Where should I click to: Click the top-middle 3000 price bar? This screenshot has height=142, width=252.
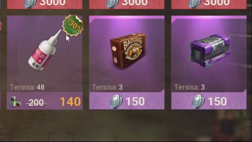[127, 4]
